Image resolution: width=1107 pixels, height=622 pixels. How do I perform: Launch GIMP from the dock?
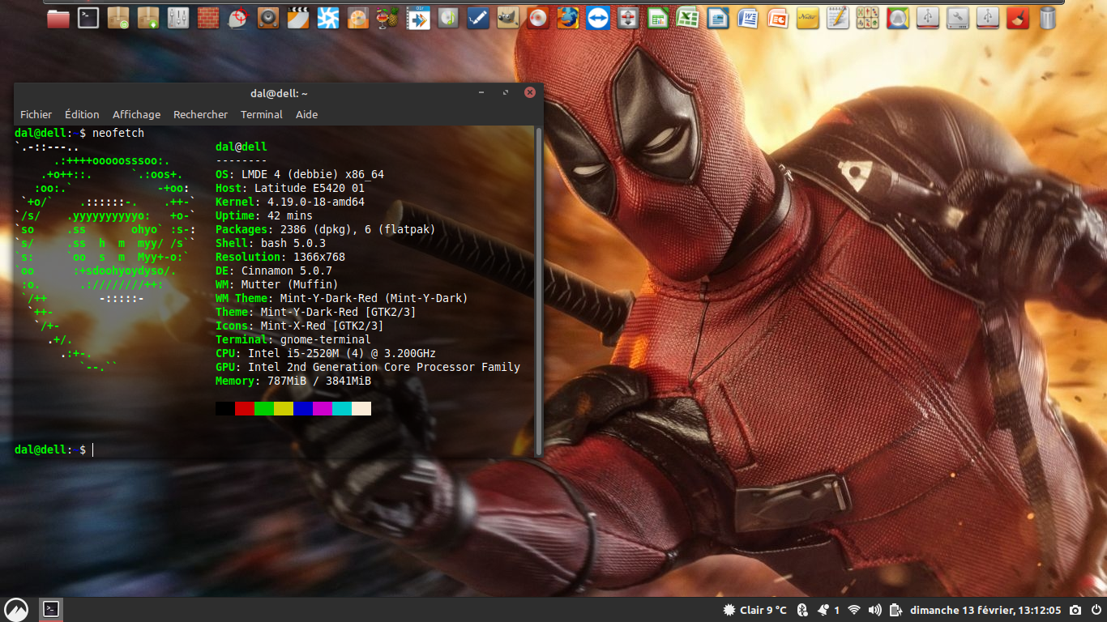click(508, 18)
